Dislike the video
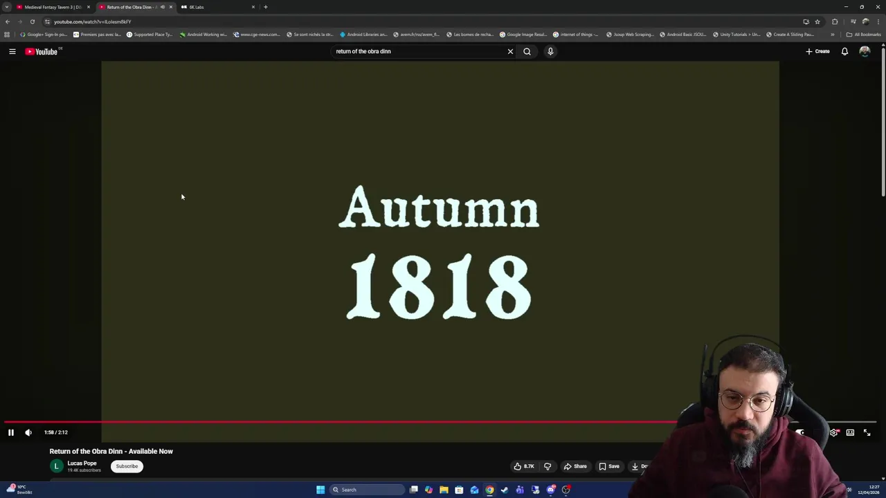Viewport: 886px width, 498px height. point(548,466)
